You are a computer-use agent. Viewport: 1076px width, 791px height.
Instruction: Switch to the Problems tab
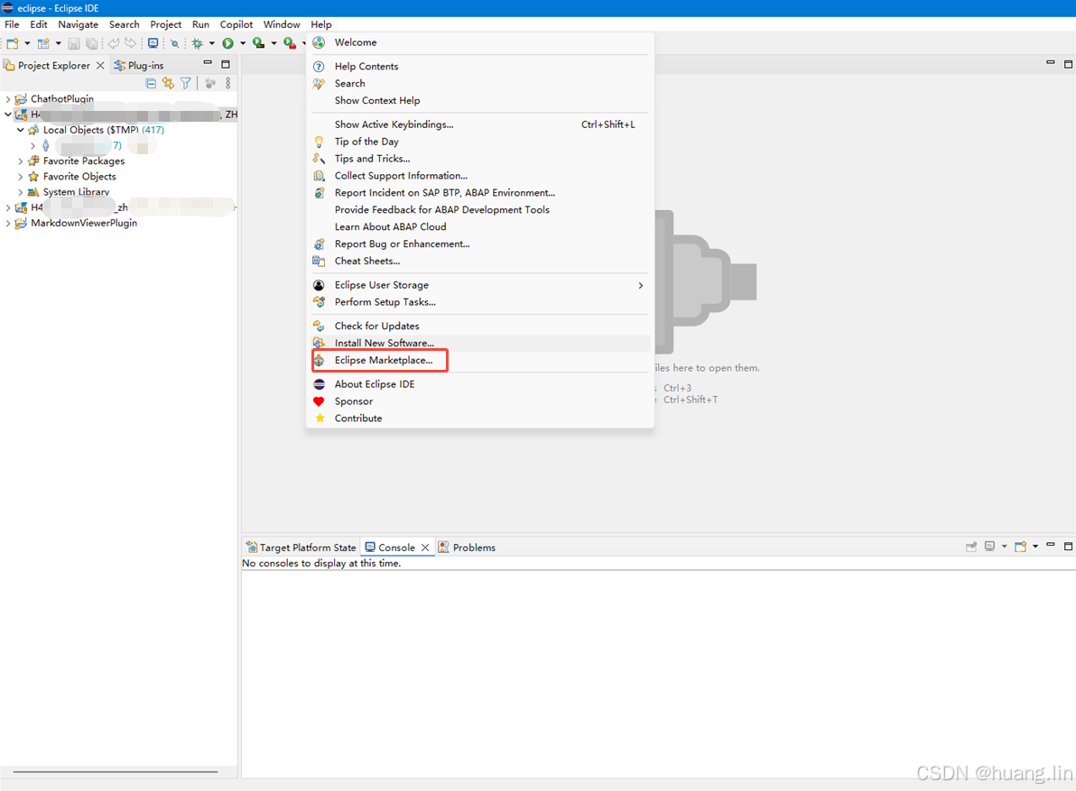[468, 547]
